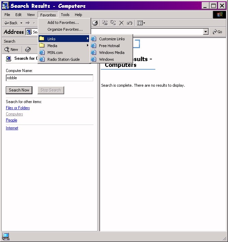Click the window resize grip corner
The image size is (228, 242).
click(x=224, y=238)
